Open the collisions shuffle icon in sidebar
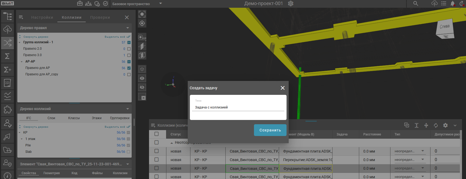The image size is (466, 179). pyautogui.click(x=7, y=43)
